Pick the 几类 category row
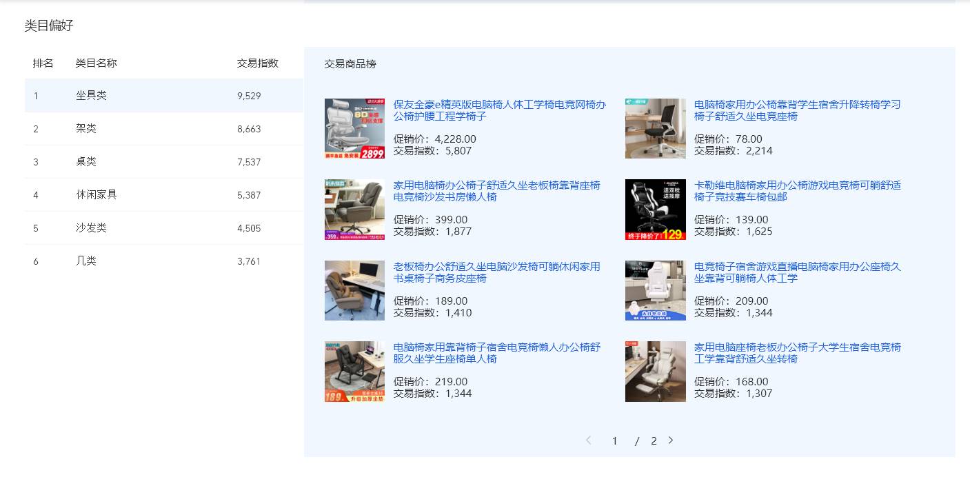Image resolution: width=970 pixels, height=477 pixels. coord(163,261)
